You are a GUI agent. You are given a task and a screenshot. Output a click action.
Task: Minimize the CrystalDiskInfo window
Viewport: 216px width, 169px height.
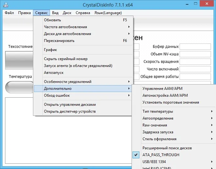coord(187,4)
